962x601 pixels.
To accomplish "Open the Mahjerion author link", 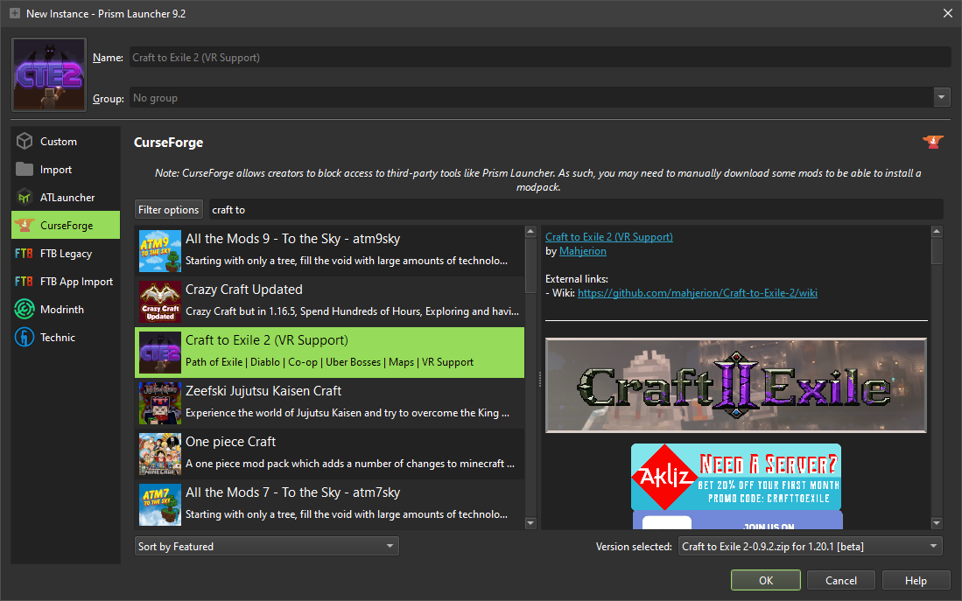I will point(582,251).
